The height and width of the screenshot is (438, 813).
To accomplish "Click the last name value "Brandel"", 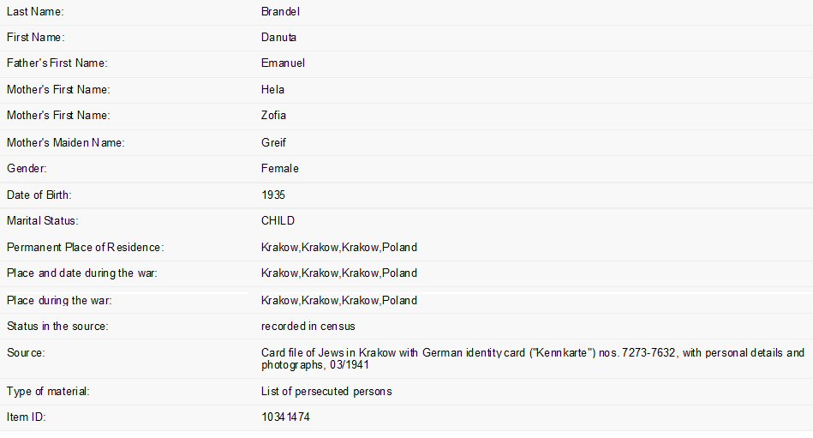I will click(x=280, y=12).
